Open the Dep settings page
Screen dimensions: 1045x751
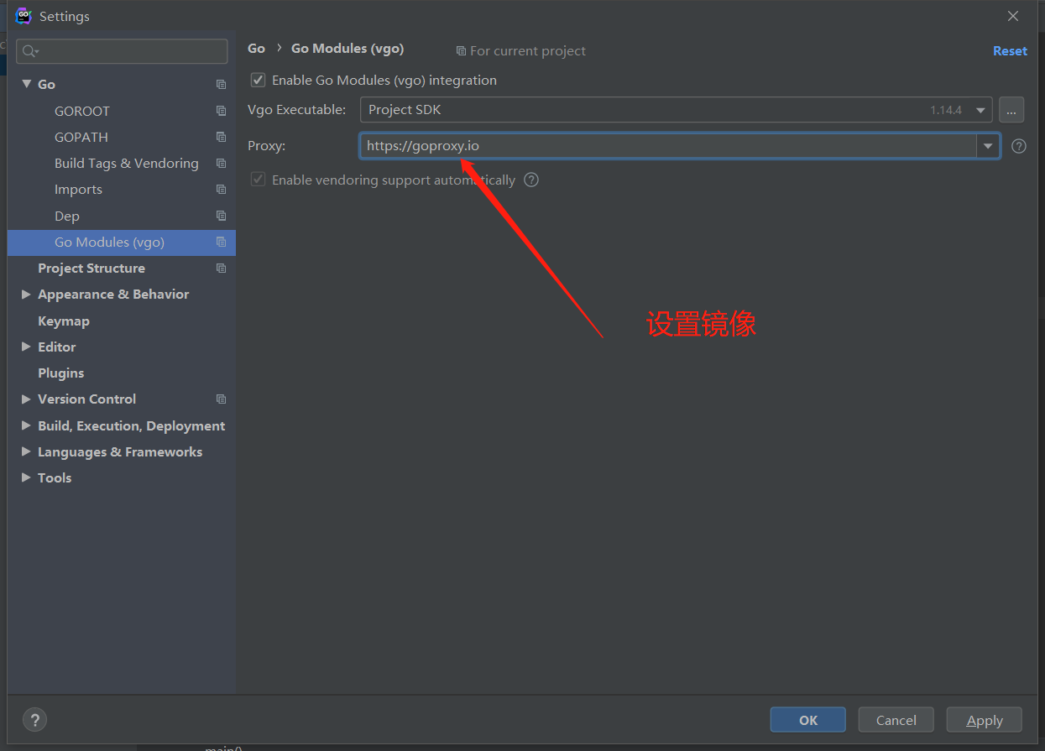click(67, 216)
